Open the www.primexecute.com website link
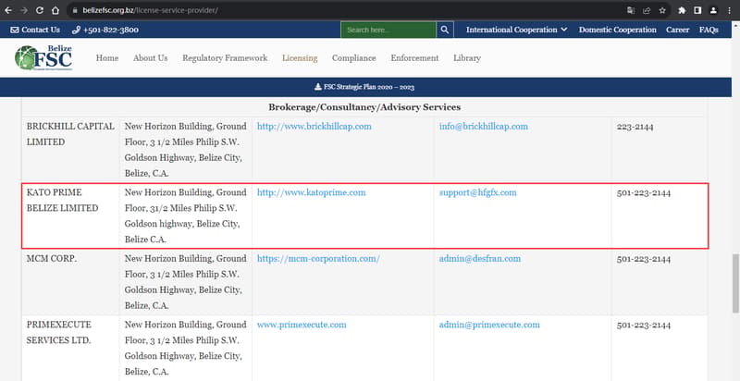The image size is (740, 381). coord(302,325)
